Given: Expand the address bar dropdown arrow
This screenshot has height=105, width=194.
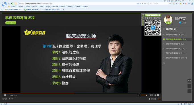Looking at the screenshot, I should pyautogui.click(x=147, y=4).
